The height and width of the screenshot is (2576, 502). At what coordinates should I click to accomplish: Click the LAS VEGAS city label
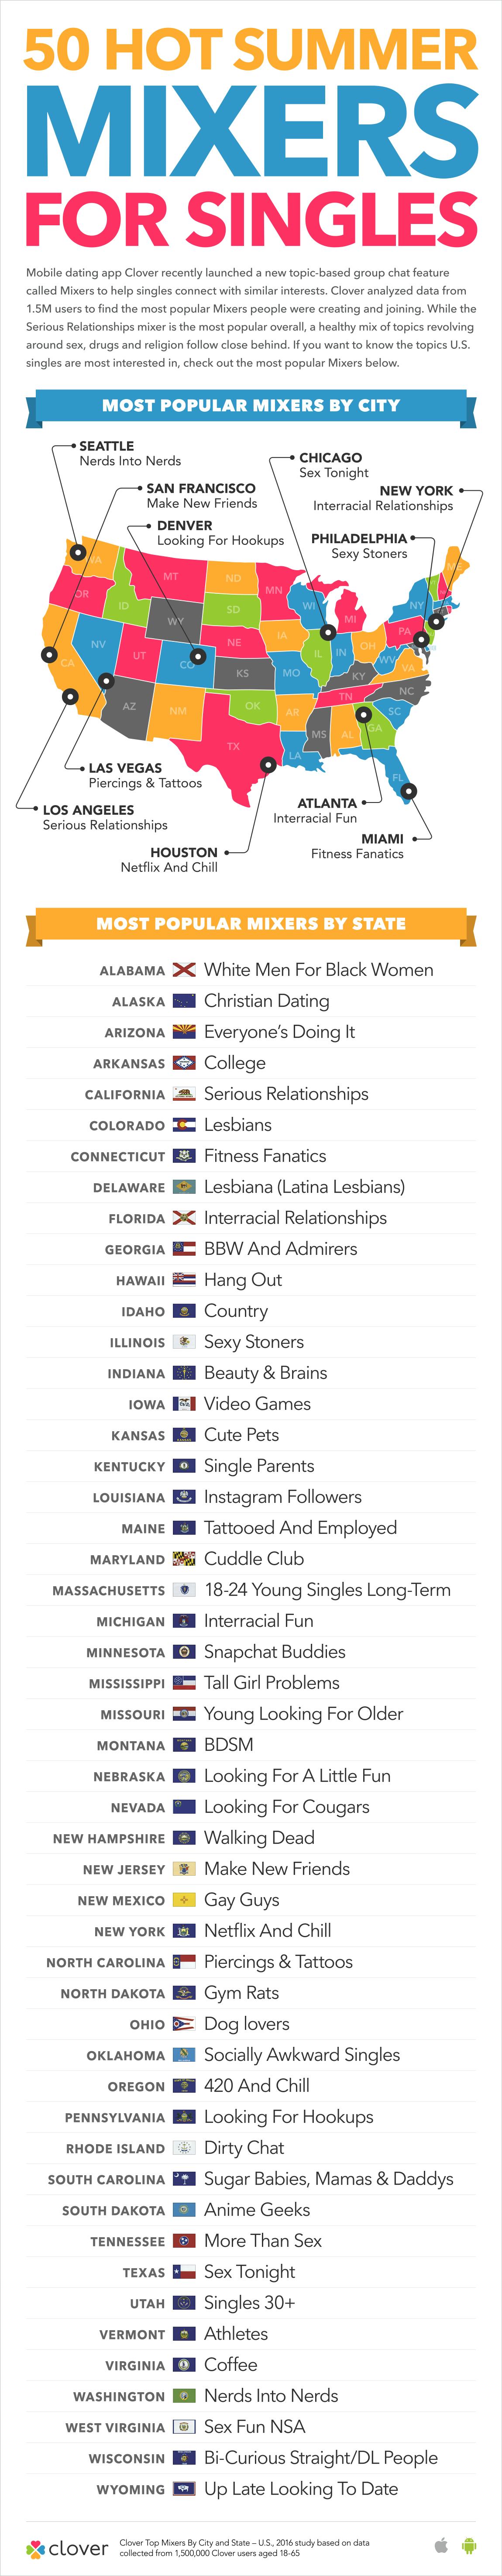click(x=125, y=768)
